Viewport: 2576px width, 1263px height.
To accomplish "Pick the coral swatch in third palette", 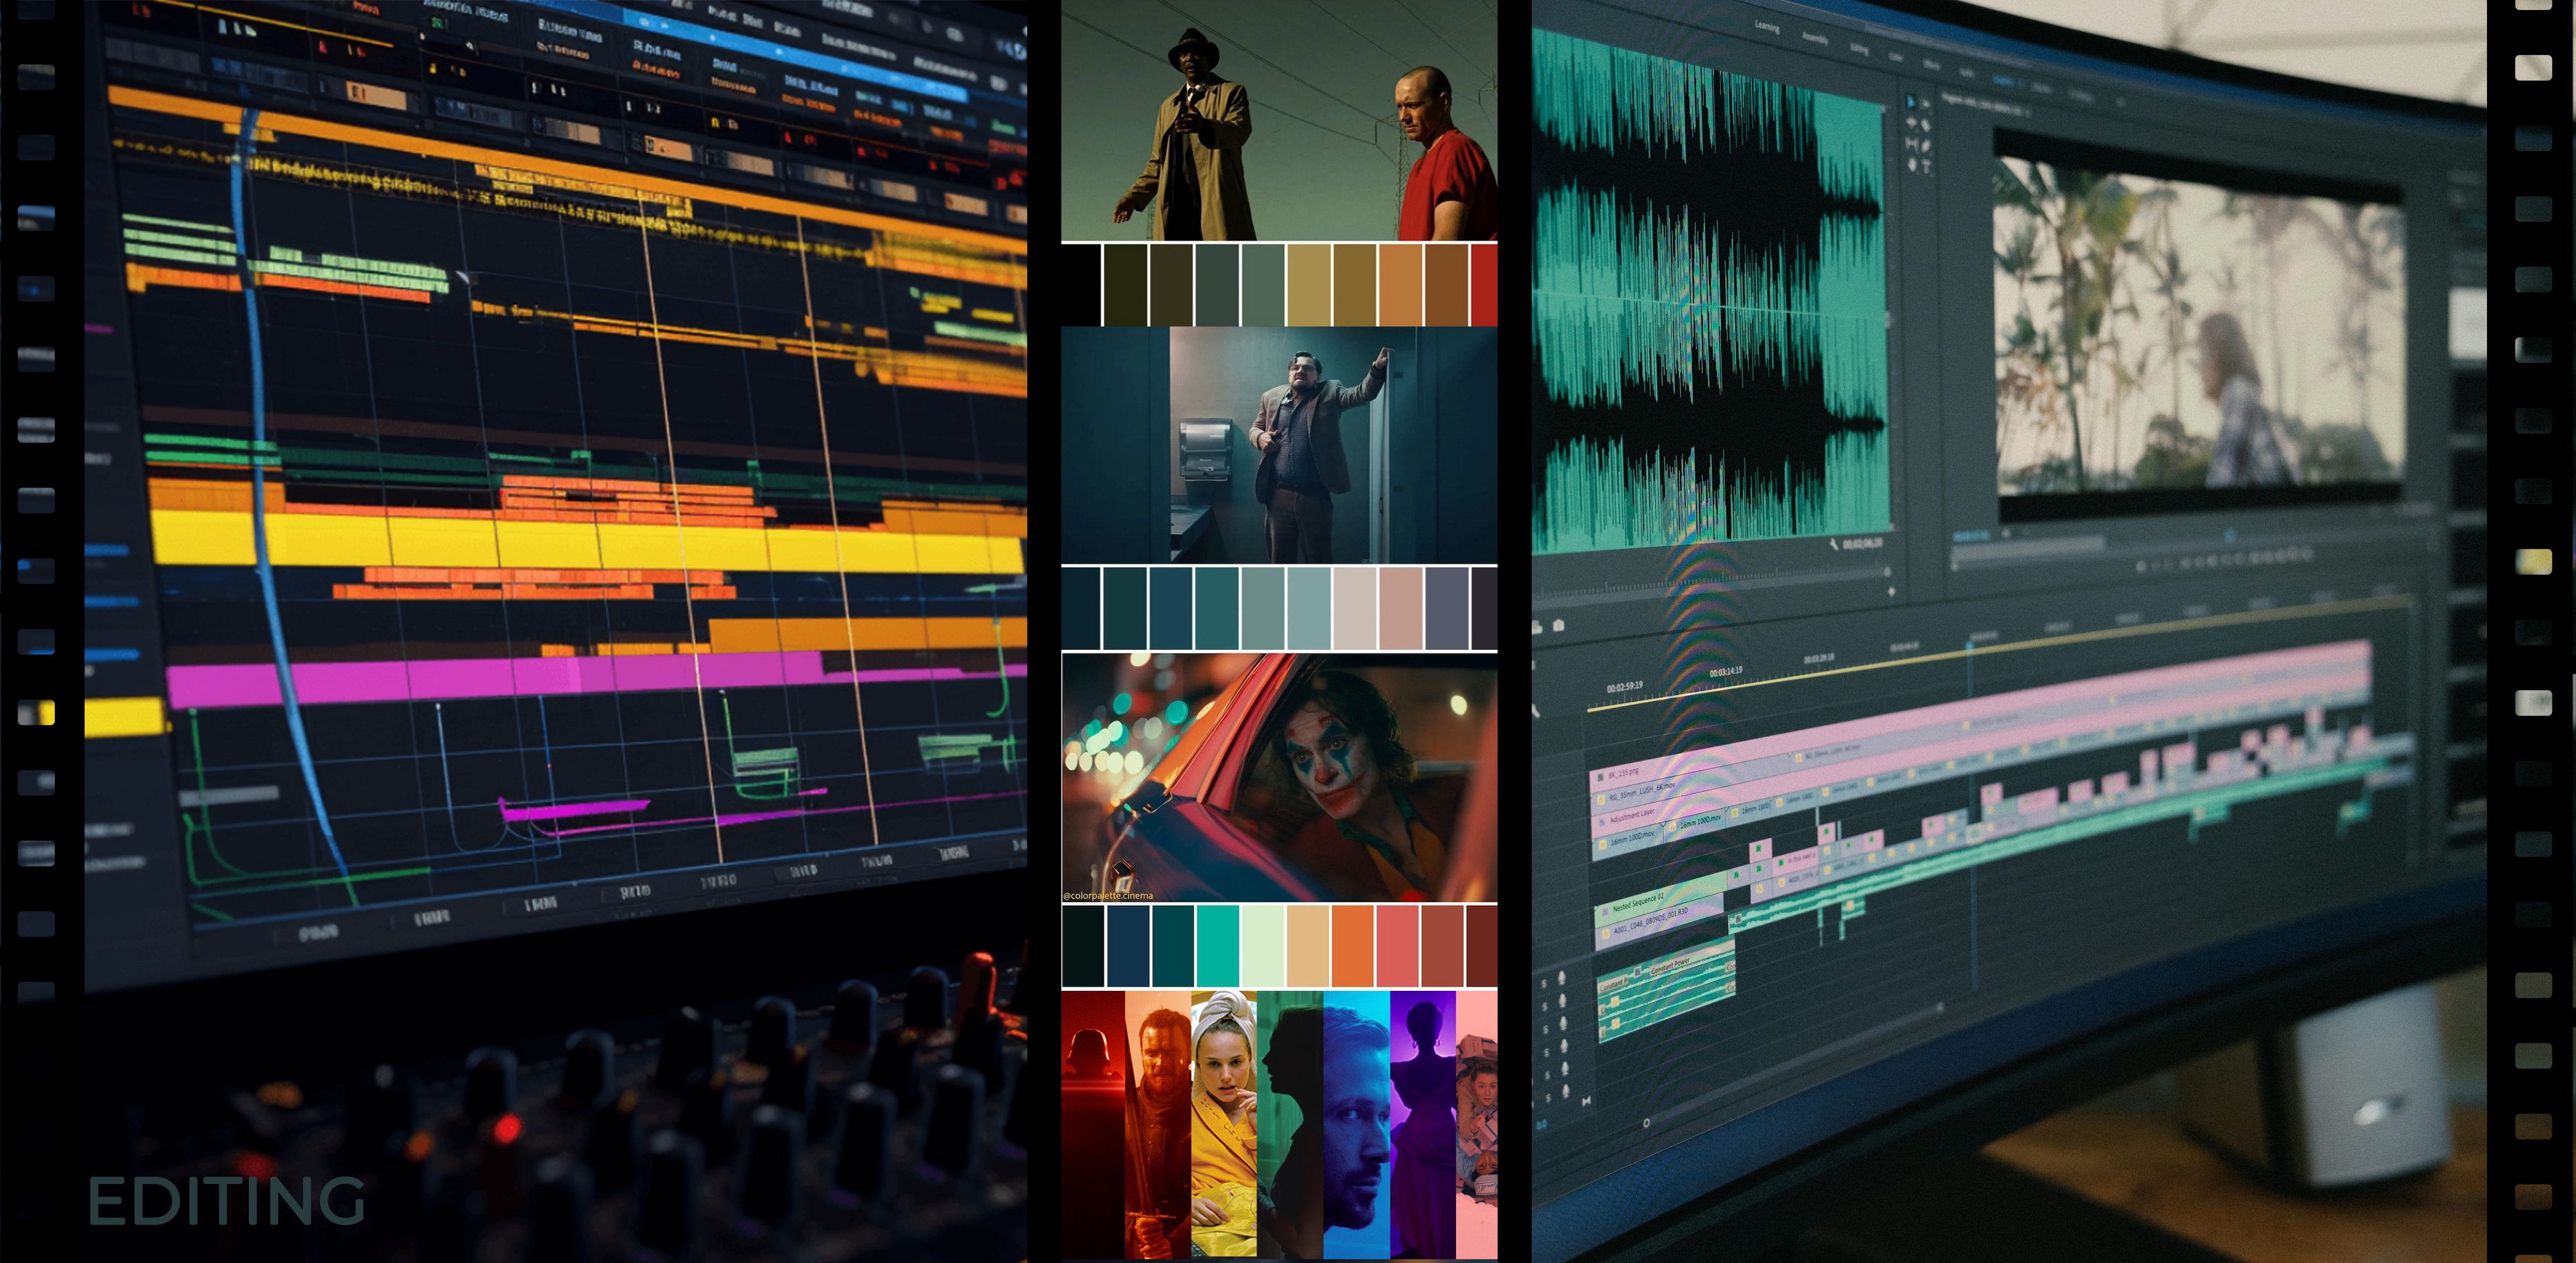I will tap(1398, 946).
